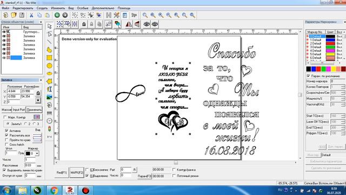346x195 pixels.
Task: Click the black padlock Lock icon
Action: [x=84, y=24]
